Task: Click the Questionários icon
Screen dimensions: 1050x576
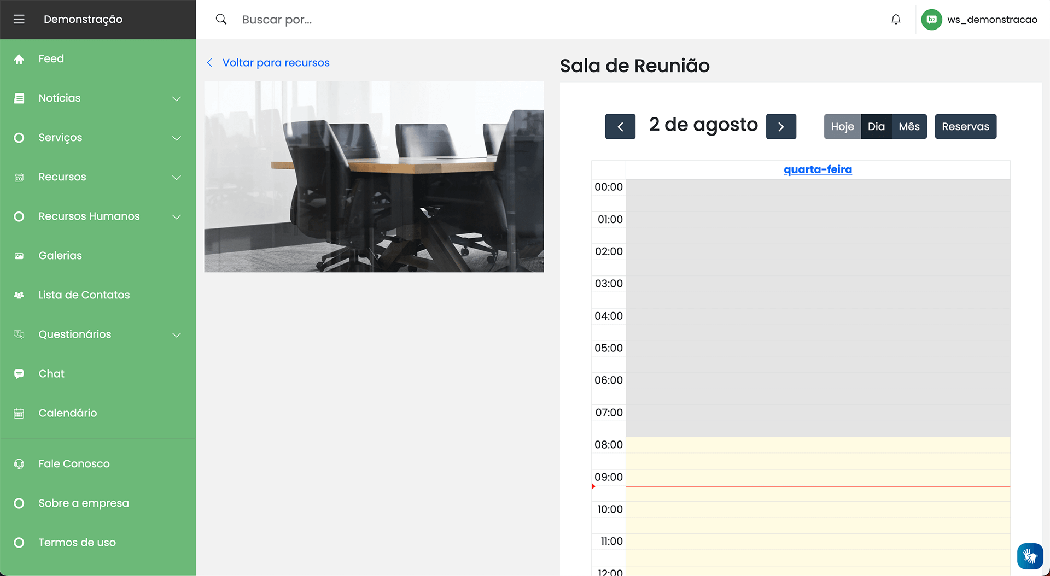Action: point(19,334)
